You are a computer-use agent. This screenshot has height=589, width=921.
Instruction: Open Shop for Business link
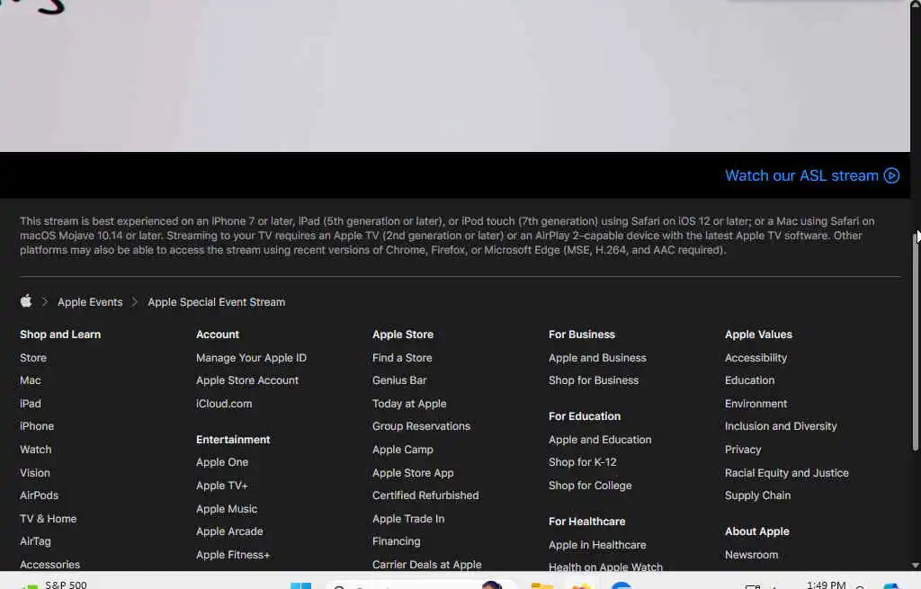tap(594, 380)
